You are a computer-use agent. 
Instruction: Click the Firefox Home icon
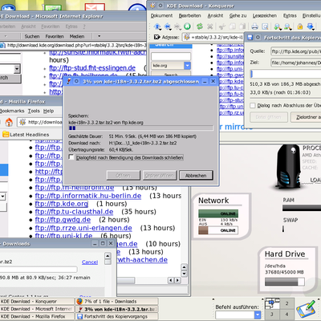pyautogui.click(x=9, y=122)
